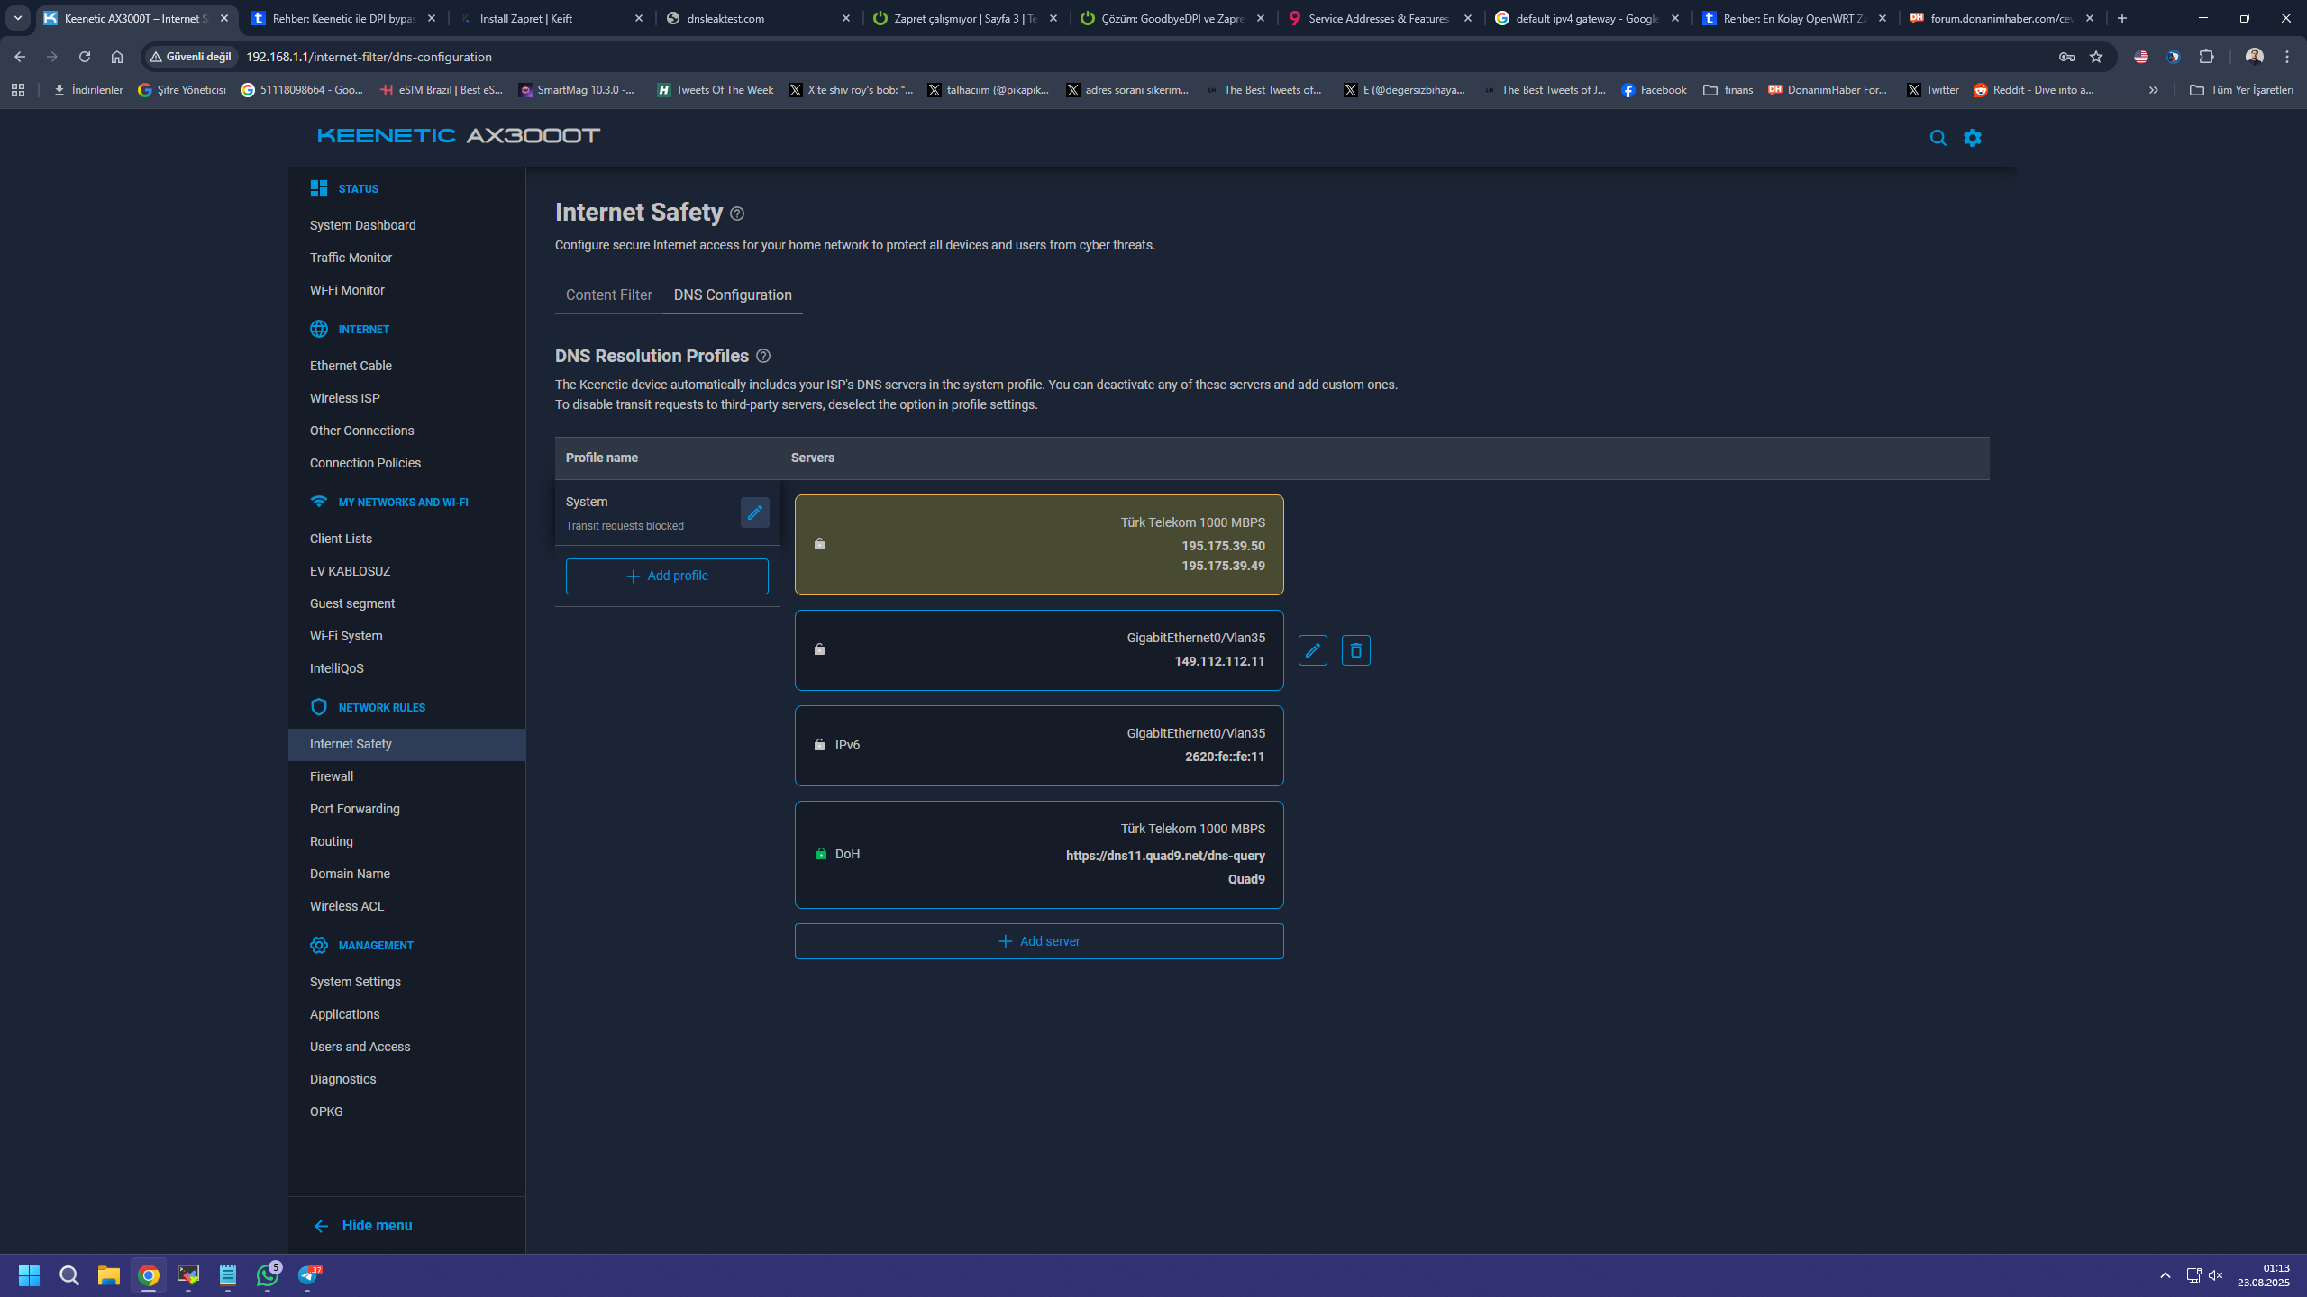Click the search magnifier in Keenetic header
This screenshot has height=1297, width=2307.
coord(1938,138)
